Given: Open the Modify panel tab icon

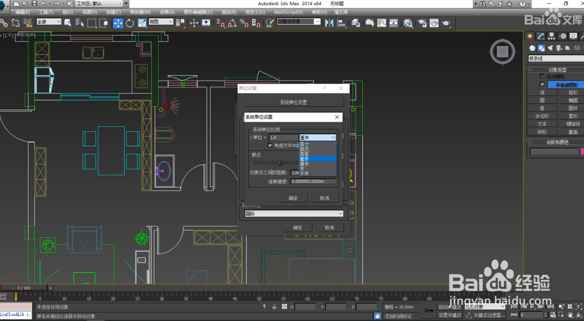Looking at the screenshot, I should pyautogui.click(x=542, y=36).
